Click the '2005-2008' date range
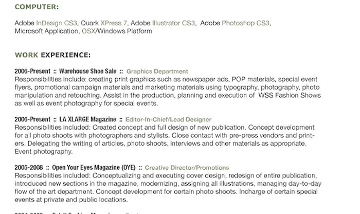360x214 pixels. click(29, 168)
